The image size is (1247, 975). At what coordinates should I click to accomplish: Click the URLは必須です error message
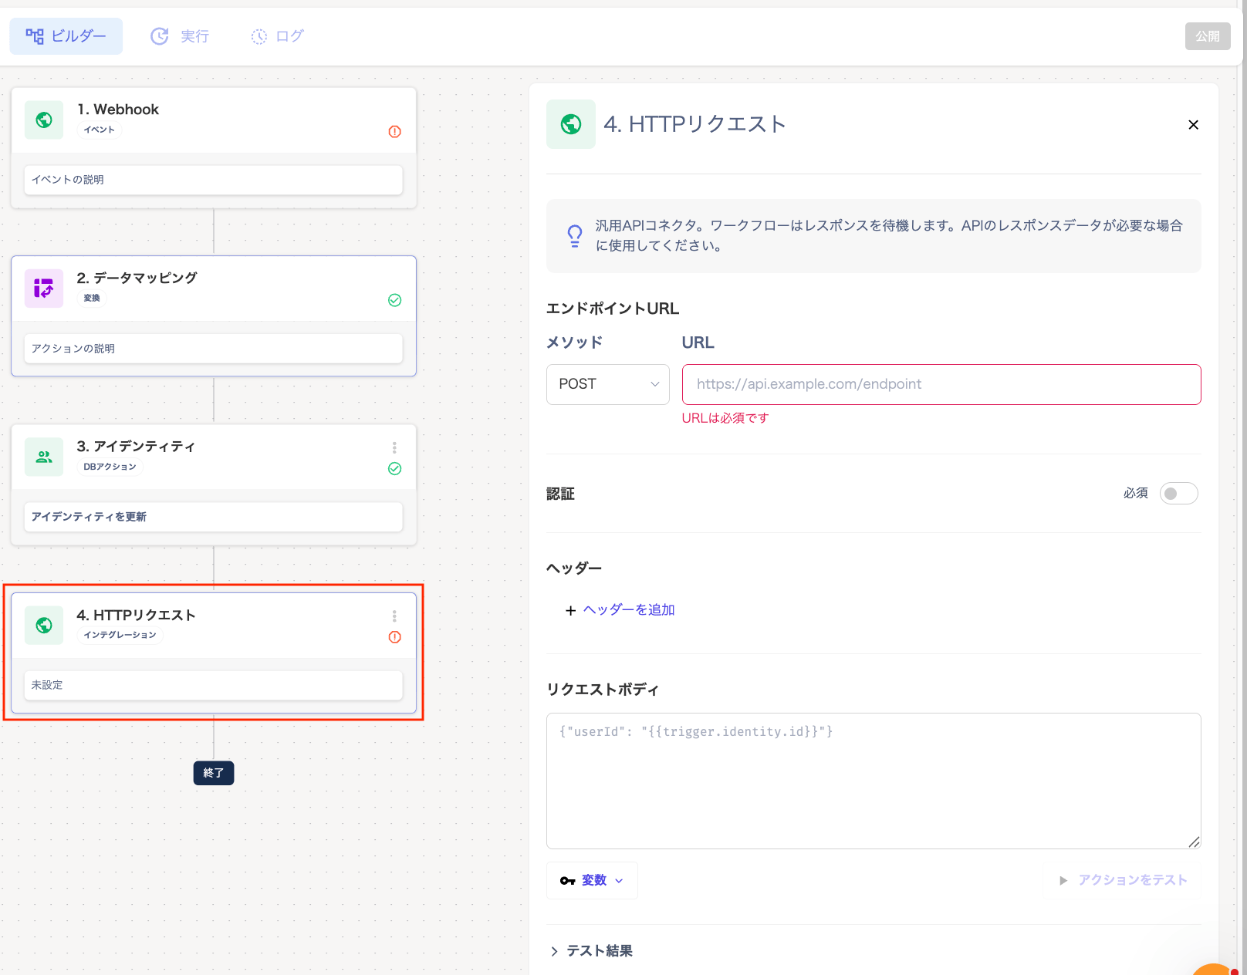click(725, 418)
